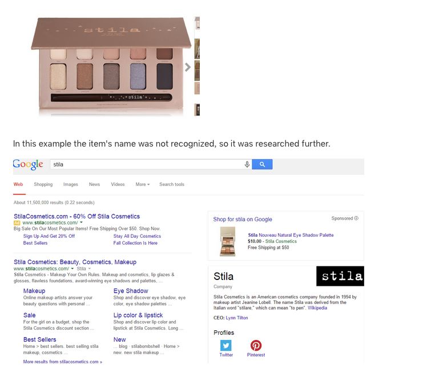
Task: Open Search tools options
Action: click(172, 184)
